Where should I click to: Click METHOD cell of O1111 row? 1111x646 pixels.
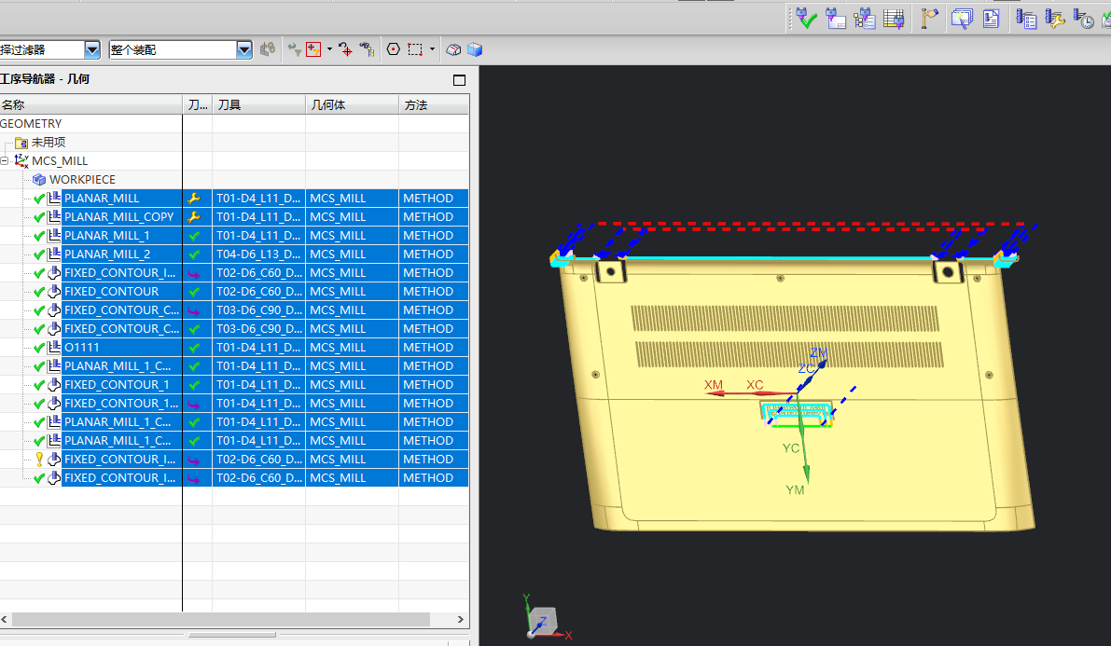coord(434,347)
